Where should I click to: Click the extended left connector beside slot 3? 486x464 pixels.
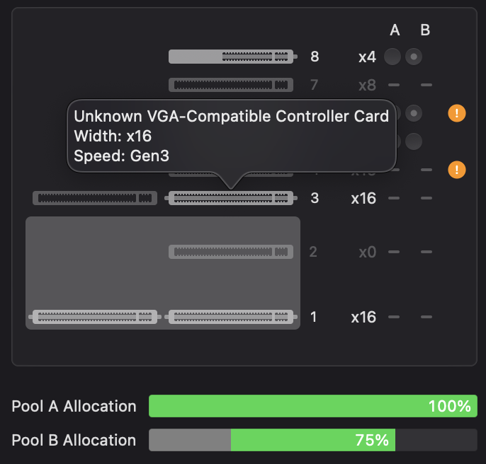coord(95,198)
